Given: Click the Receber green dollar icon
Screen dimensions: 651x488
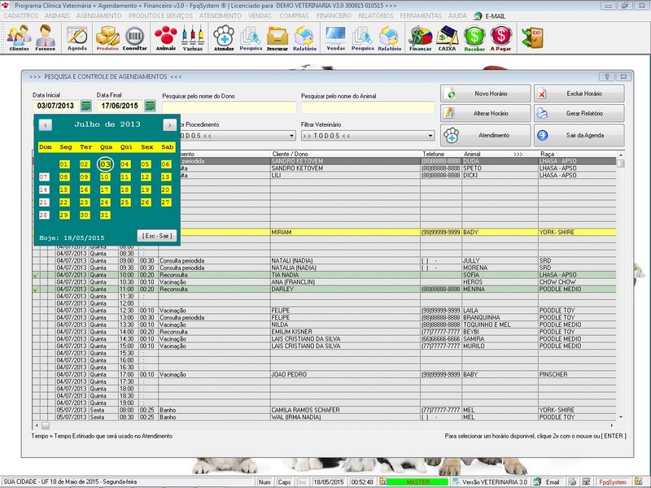Looking at the screenshot, I should [474, 37].
